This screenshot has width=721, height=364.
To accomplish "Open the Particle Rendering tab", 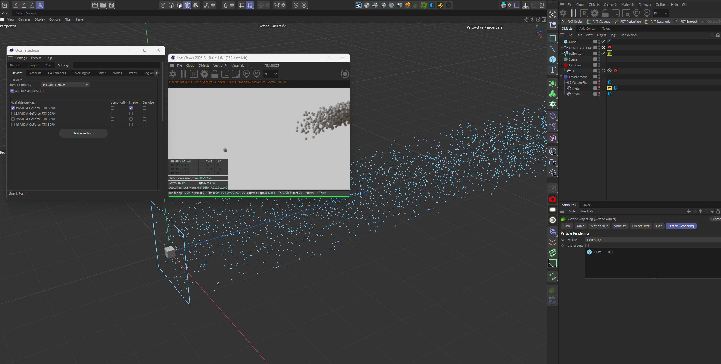I will [681, 226].
